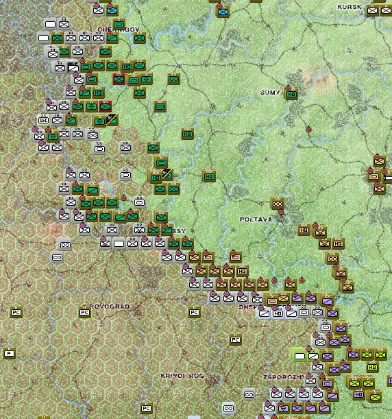Click the KIROVOGRAD city label
This screenshot has height=419, width=392.
click(106, 307)
